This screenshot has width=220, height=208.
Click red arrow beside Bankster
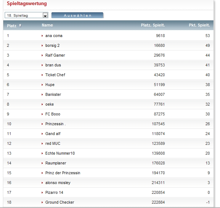tap(42, 95)
